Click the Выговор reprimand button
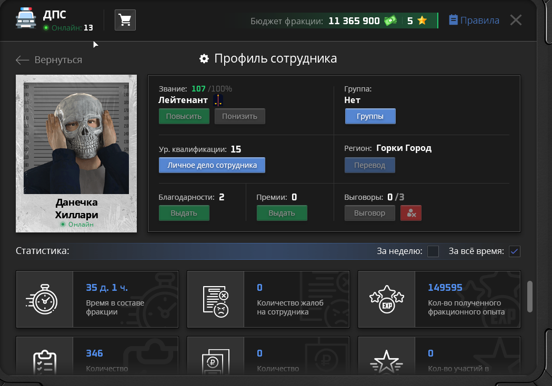This screenshot has width=552, height=386. [x=370, y=213]
